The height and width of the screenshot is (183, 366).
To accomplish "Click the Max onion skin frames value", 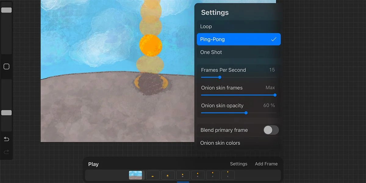I will point(270,88).
